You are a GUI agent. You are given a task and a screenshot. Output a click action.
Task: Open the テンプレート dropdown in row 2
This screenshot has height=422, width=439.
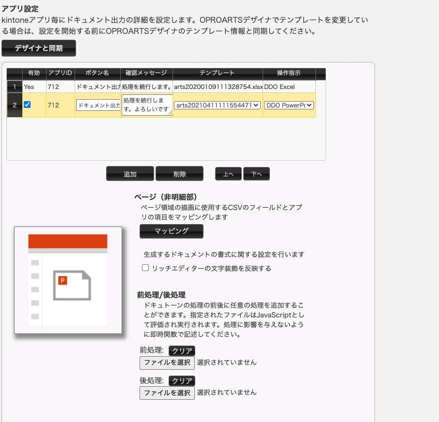[217, 105]
